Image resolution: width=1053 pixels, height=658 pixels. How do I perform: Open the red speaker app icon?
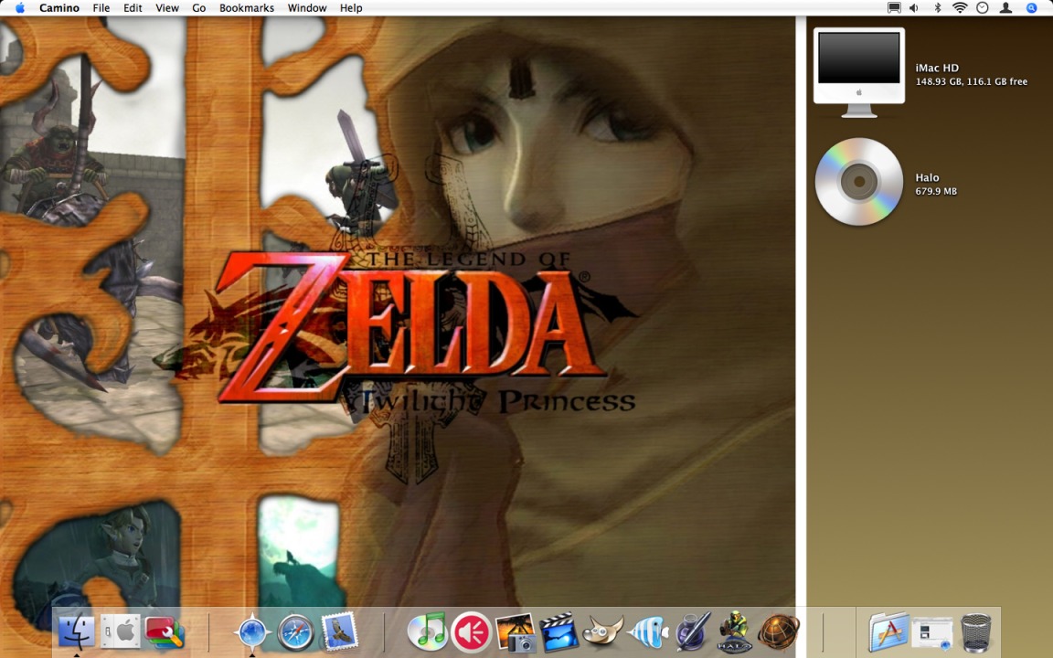point(471,631)
